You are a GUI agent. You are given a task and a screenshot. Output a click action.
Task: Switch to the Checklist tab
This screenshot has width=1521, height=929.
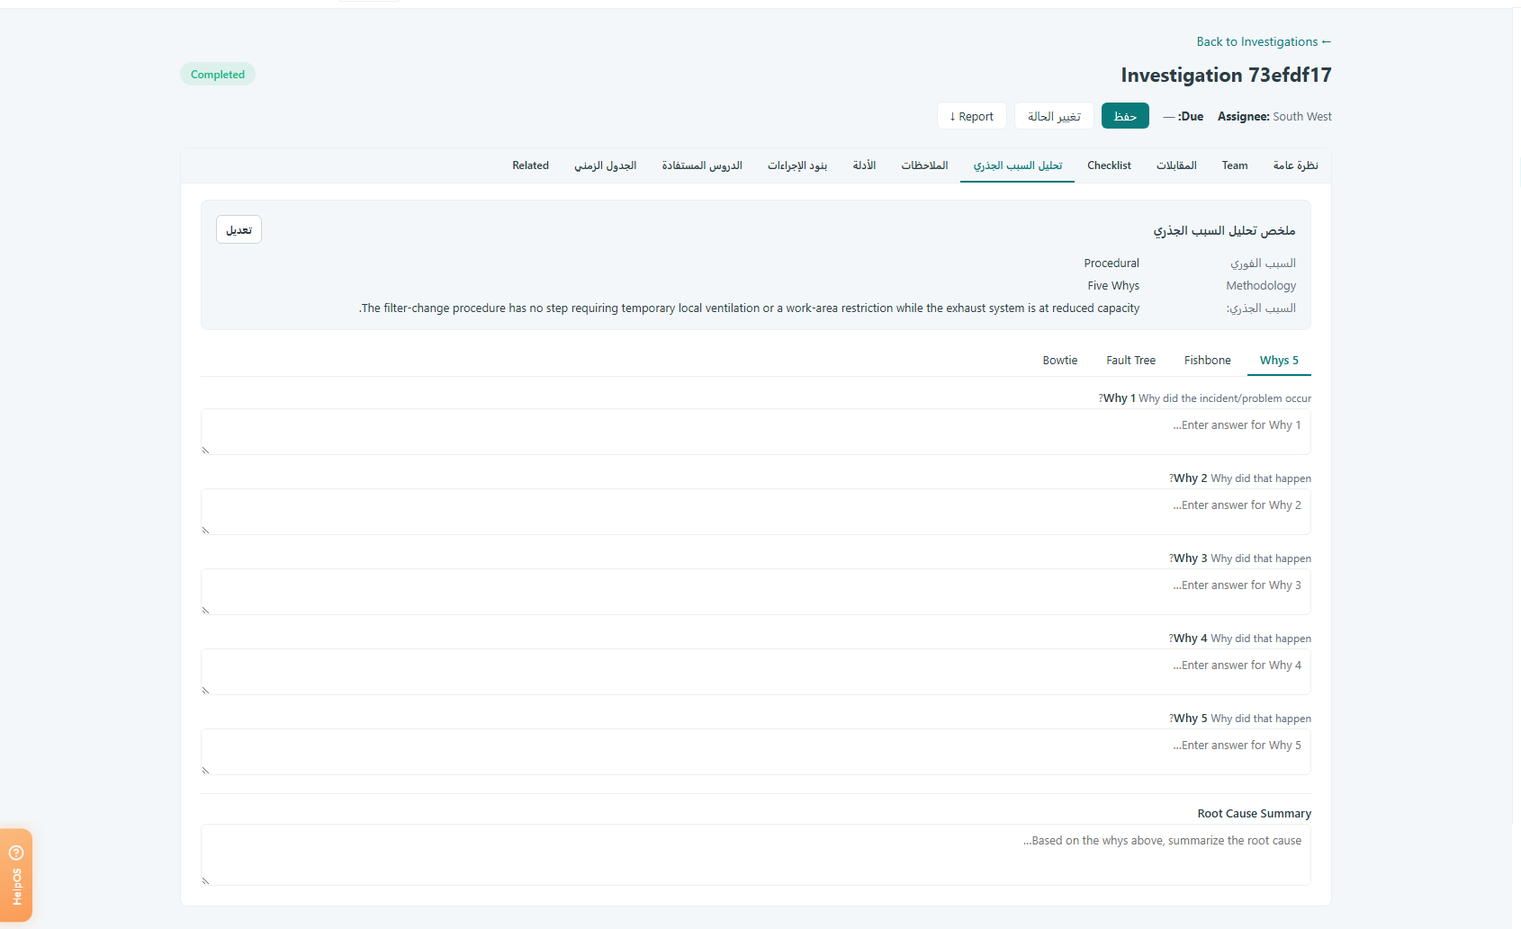[x=1109, y=165]
